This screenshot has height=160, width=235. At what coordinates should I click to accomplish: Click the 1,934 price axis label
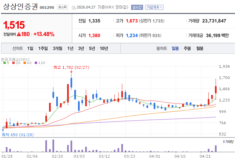coord(224,66)
